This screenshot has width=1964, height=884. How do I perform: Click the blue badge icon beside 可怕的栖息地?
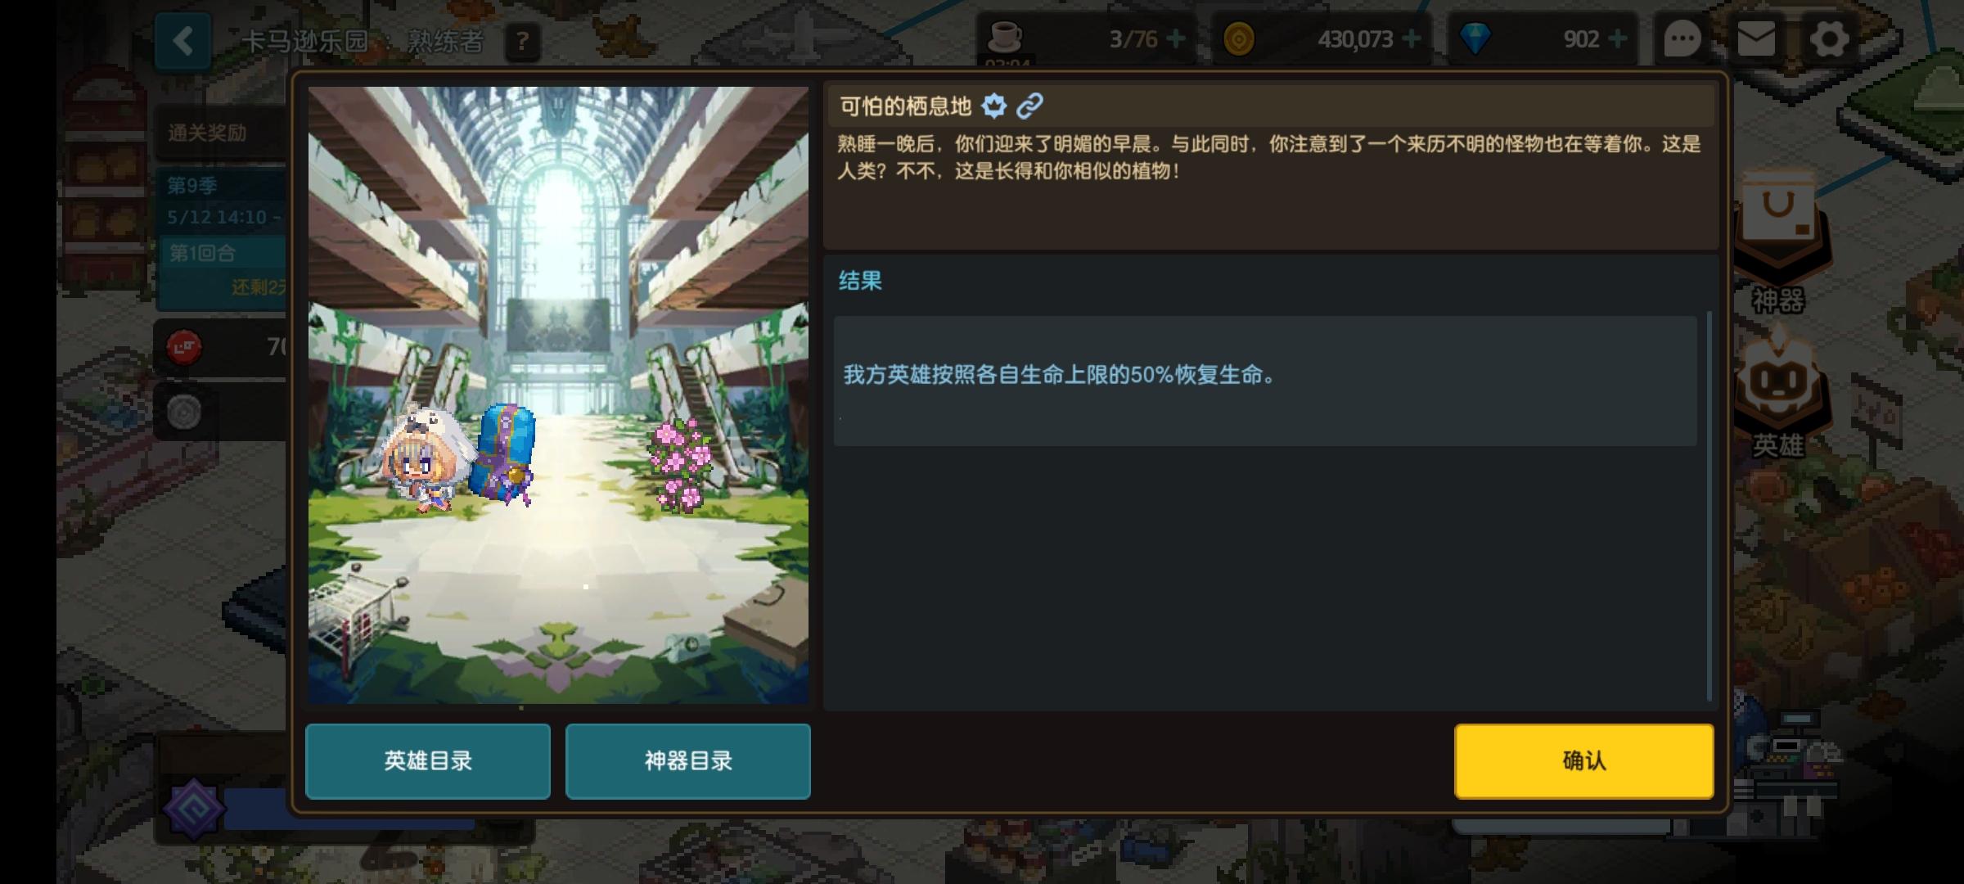pos(993,106)
